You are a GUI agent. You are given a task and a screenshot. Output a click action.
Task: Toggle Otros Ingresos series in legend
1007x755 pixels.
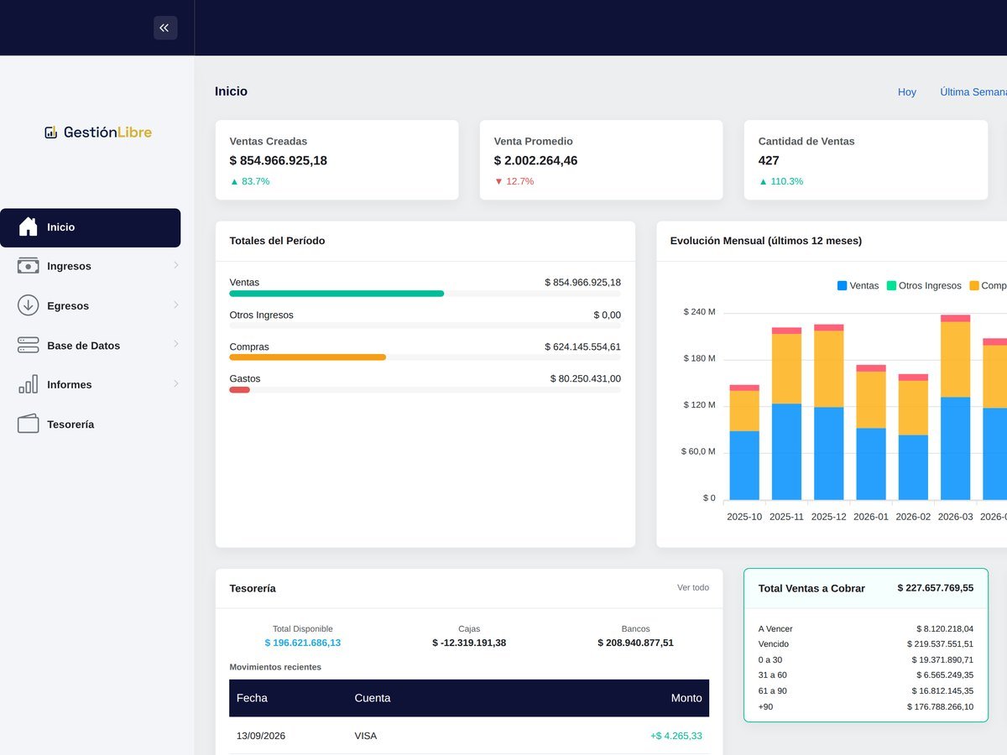coord(924,286)
